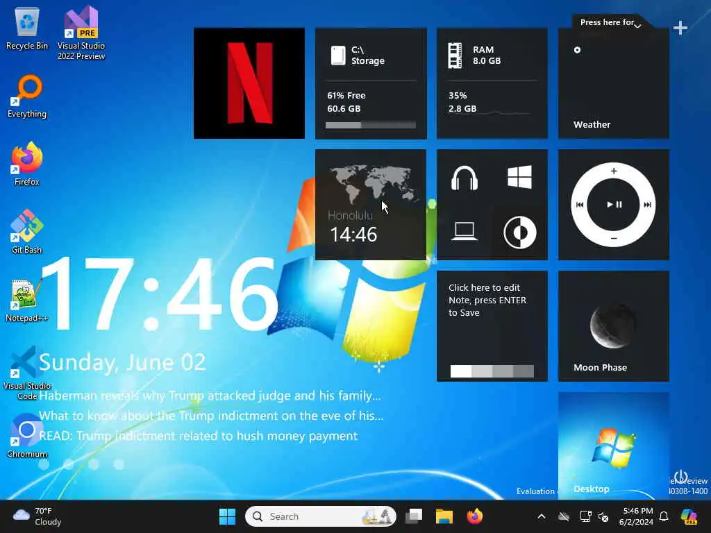The image size is (711, 533).
Task: Click the Honolulu 14:46 time text
Action: pyautogui.click(x=353, y=235)
